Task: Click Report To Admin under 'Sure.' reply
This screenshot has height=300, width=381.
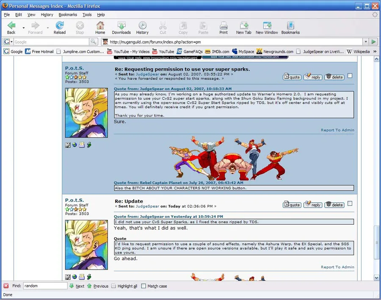Action: 337,130
